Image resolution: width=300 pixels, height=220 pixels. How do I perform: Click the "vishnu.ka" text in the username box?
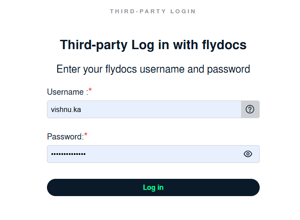[x=66, y=110]
